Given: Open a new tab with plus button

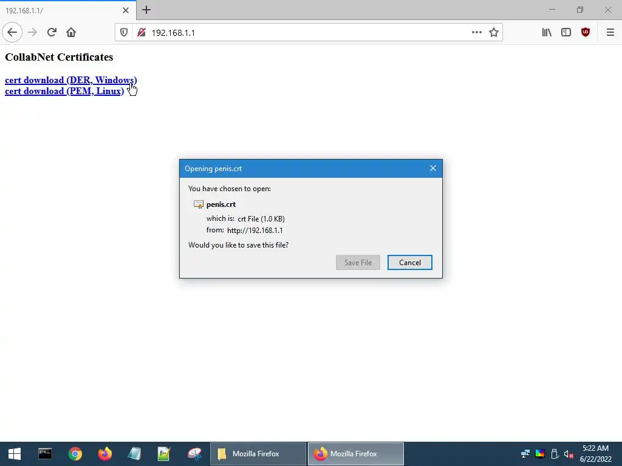Looking at the screenshot, I should click(x=146, y=10).
